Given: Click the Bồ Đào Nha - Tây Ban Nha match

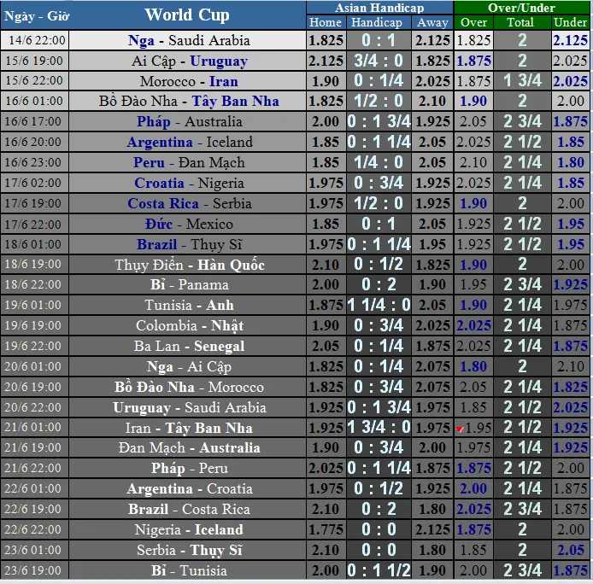Looking at the screenshot, I should (x=189, y=101).
